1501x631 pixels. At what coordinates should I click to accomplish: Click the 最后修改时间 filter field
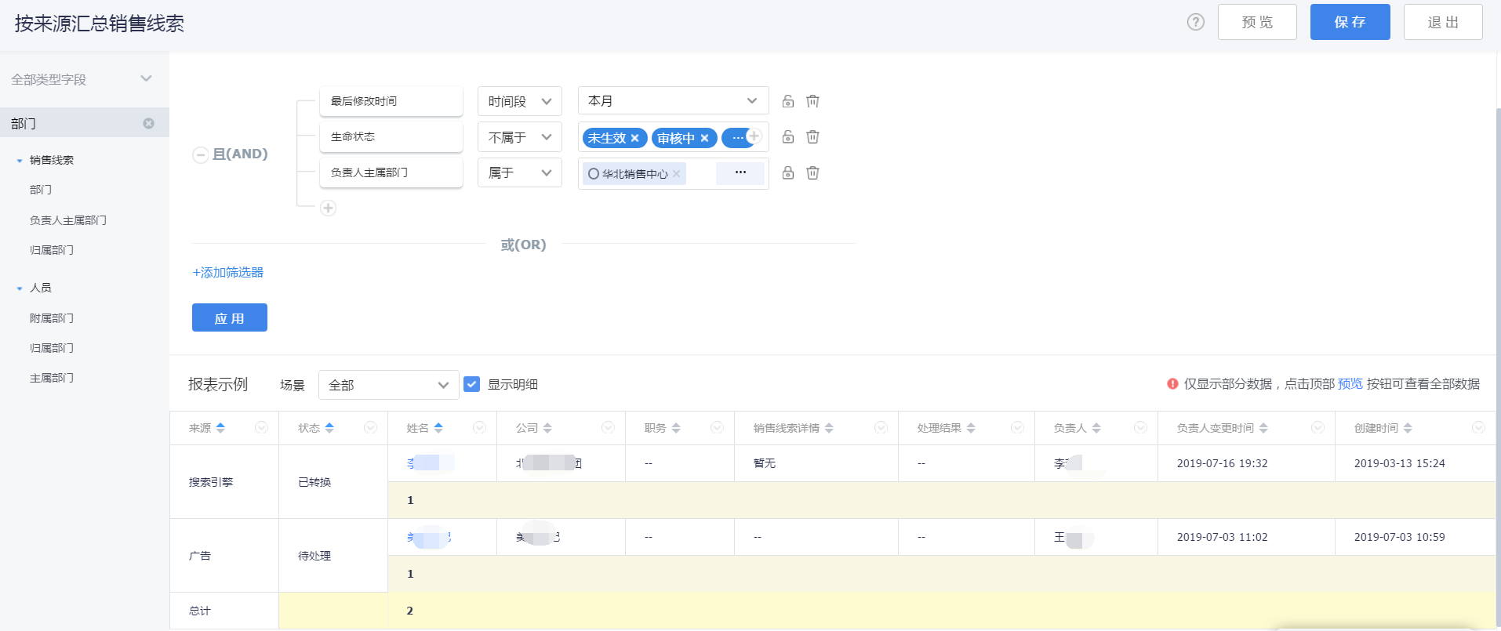coord(391,101)
